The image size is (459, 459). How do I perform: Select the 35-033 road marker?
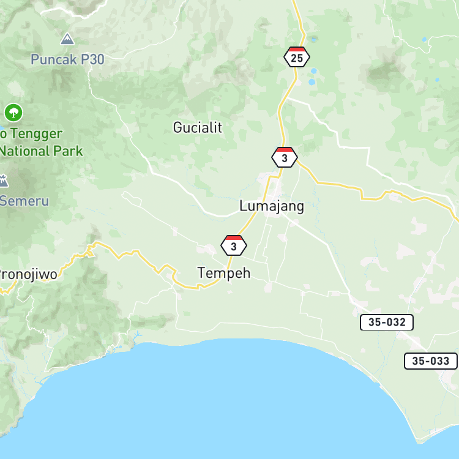coord(431,361)
